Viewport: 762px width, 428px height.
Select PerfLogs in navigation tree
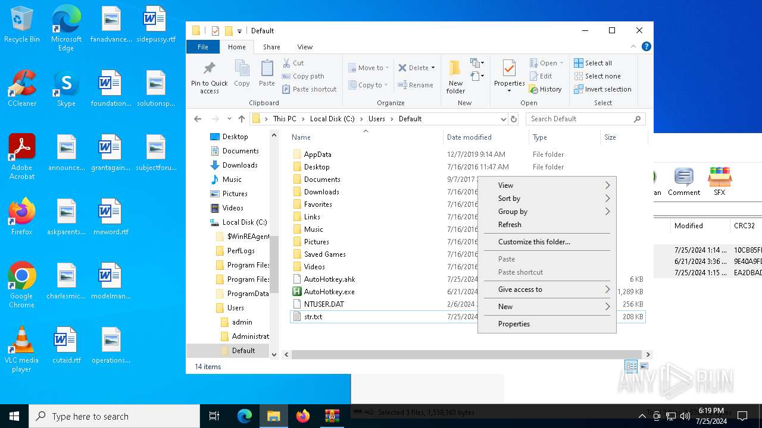241,251
